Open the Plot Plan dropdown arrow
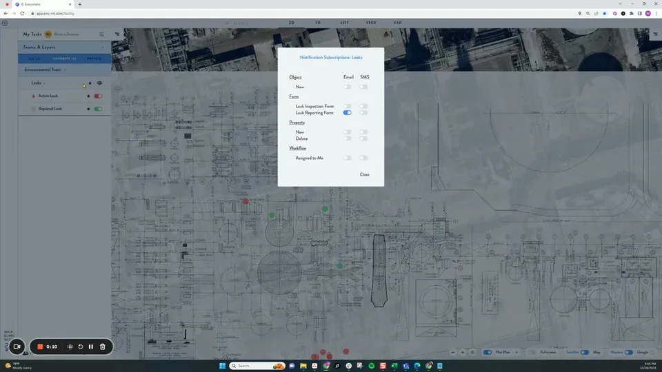Viewport: 662px width, 372px height. click(516, 352)
